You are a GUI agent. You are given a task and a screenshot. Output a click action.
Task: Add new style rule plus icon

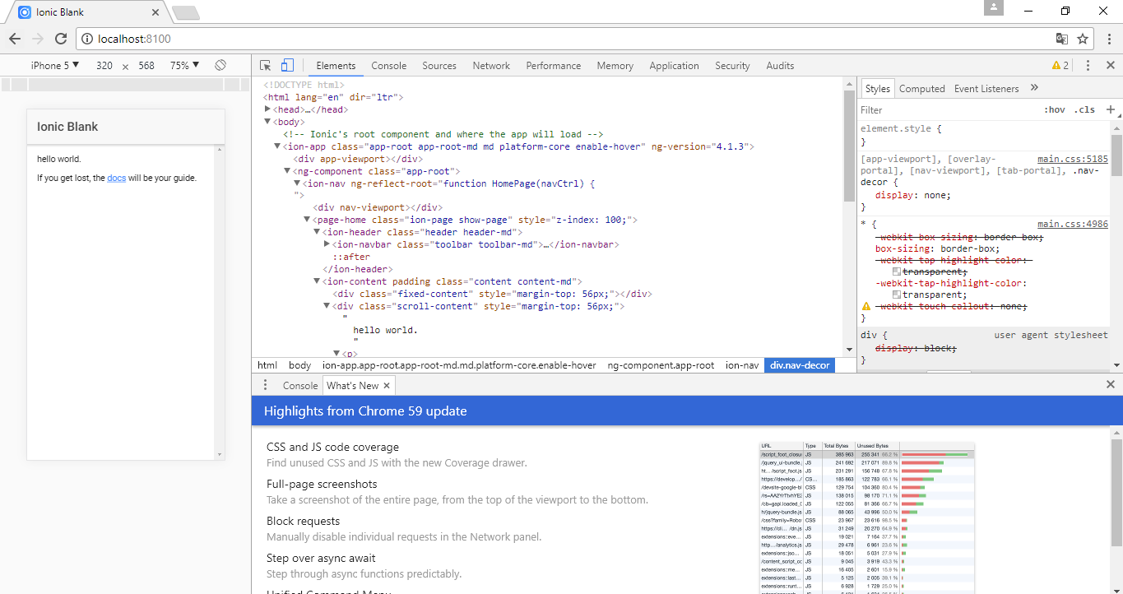[1111, 109]
